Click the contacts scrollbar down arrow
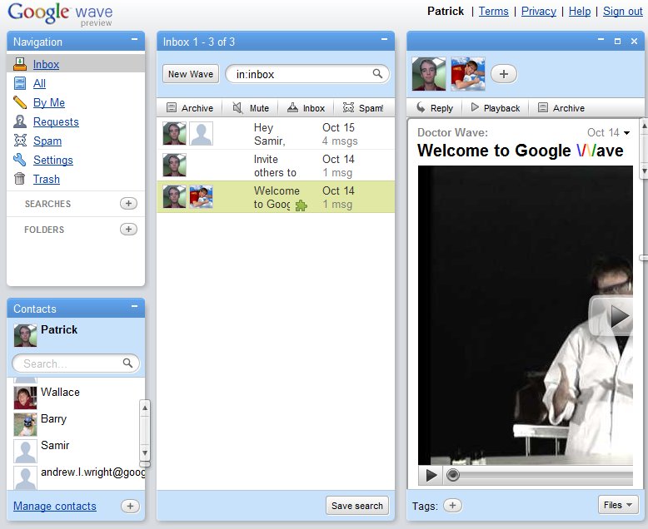 [x=145, y=453]
